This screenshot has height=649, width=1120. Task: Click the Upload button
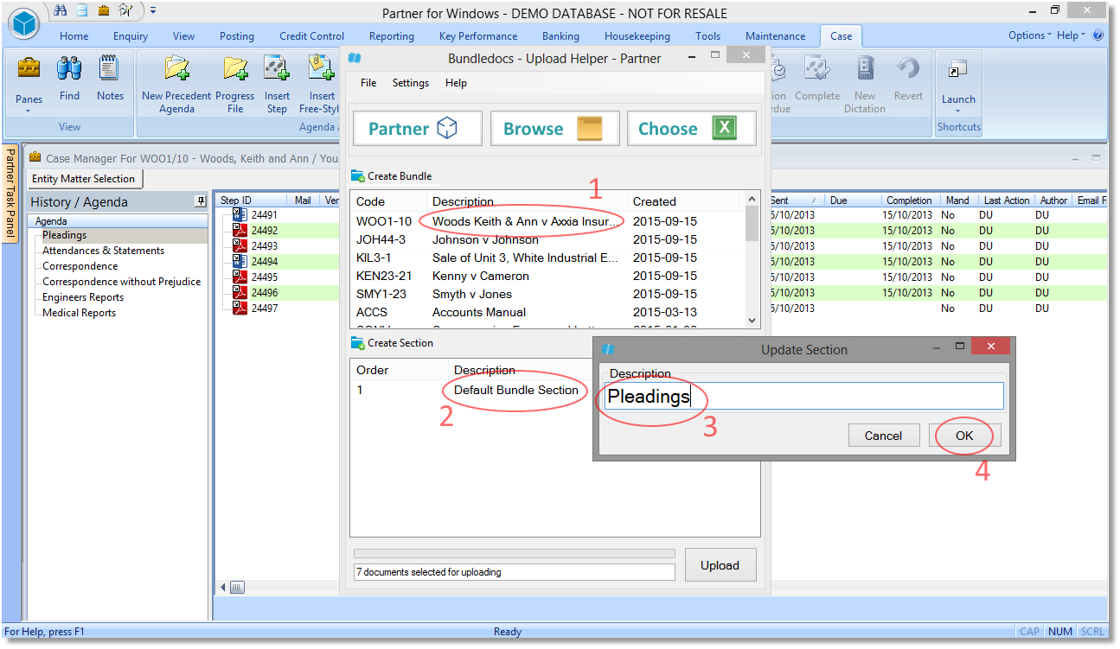pyautogui.click(x=720, y=565)
